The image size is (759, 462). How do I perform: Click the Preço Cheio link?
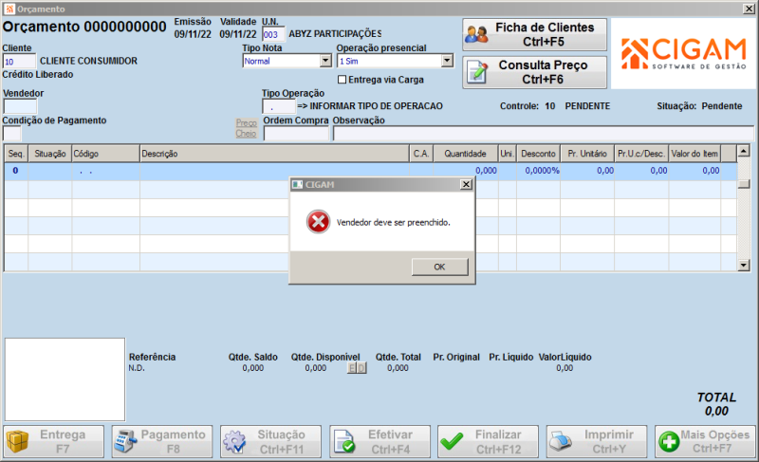pyautogui.click(x=246, y=128)
